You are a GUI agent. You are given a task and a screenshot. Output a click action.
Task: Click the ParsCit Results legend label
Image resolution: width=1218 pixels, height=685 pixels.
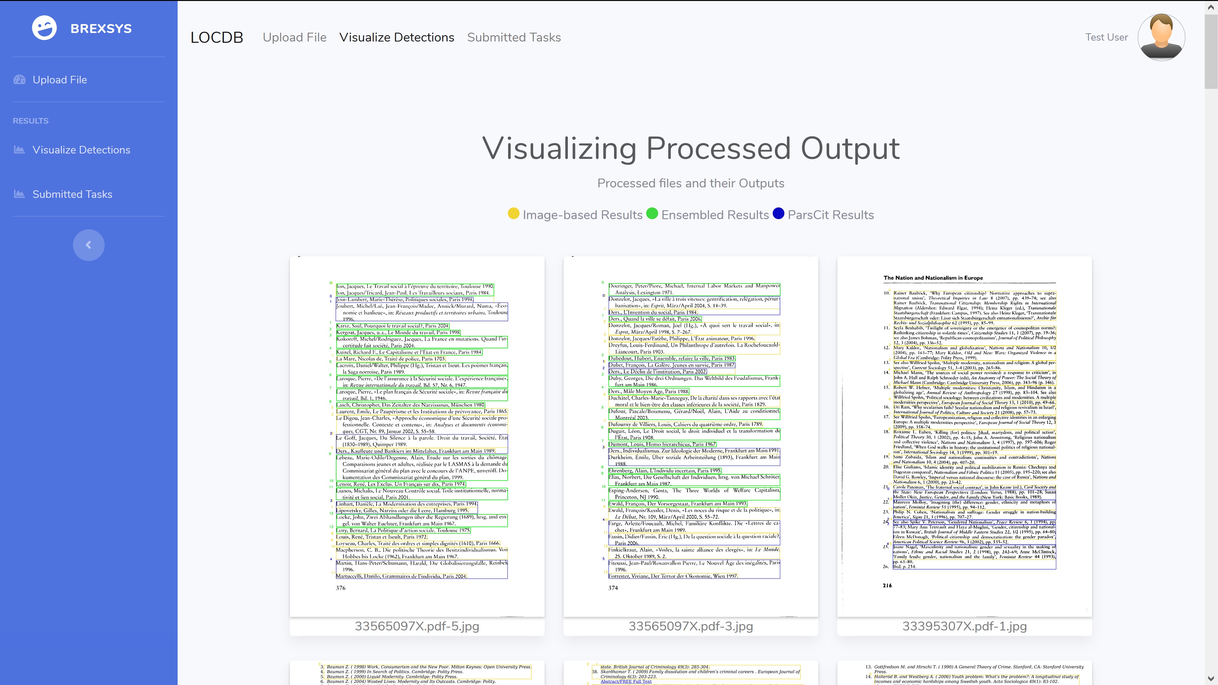point(831,215)
